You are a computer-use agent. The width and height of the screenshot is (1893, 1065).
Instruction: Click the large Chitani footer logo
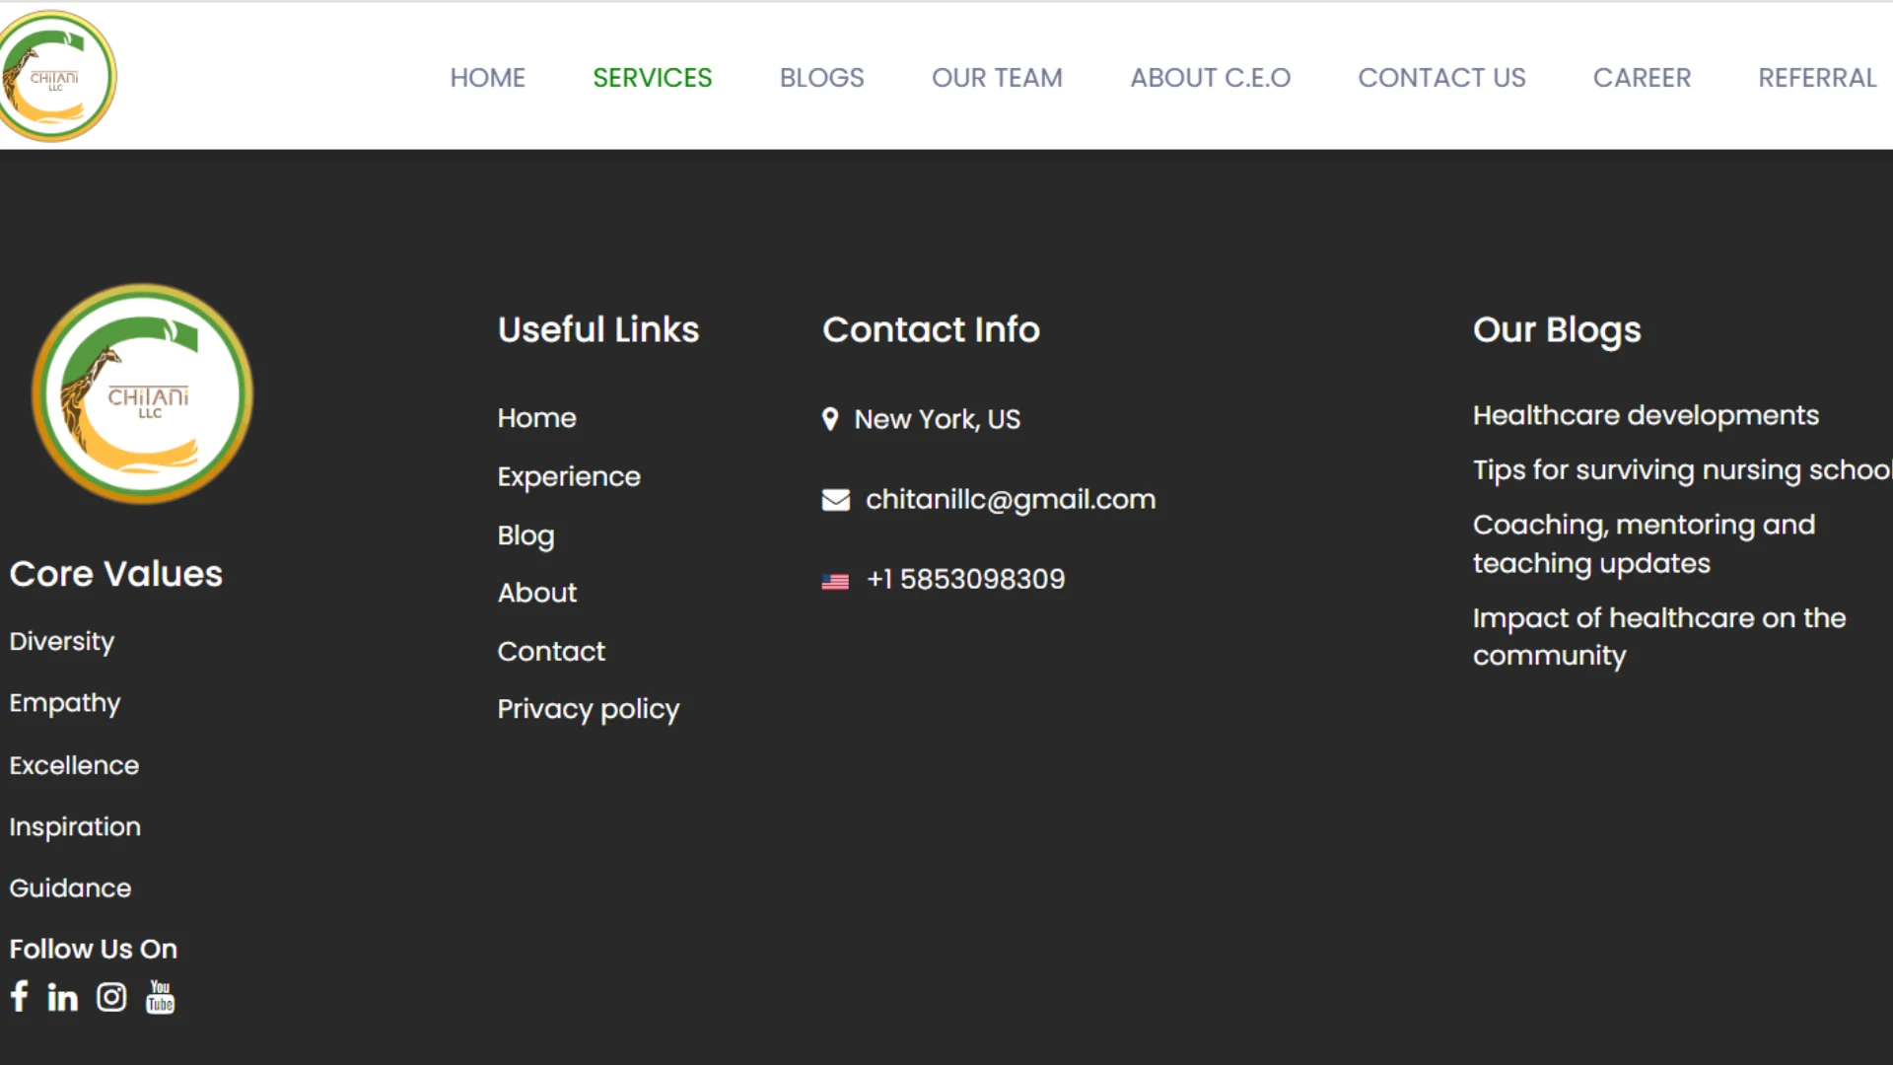point(143,394)
